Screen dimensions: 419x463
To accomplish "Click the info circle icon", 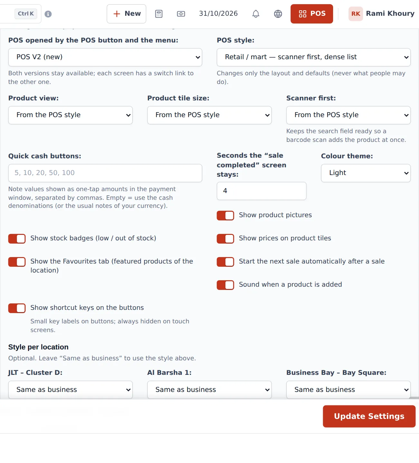I will (x=48, y=14).
